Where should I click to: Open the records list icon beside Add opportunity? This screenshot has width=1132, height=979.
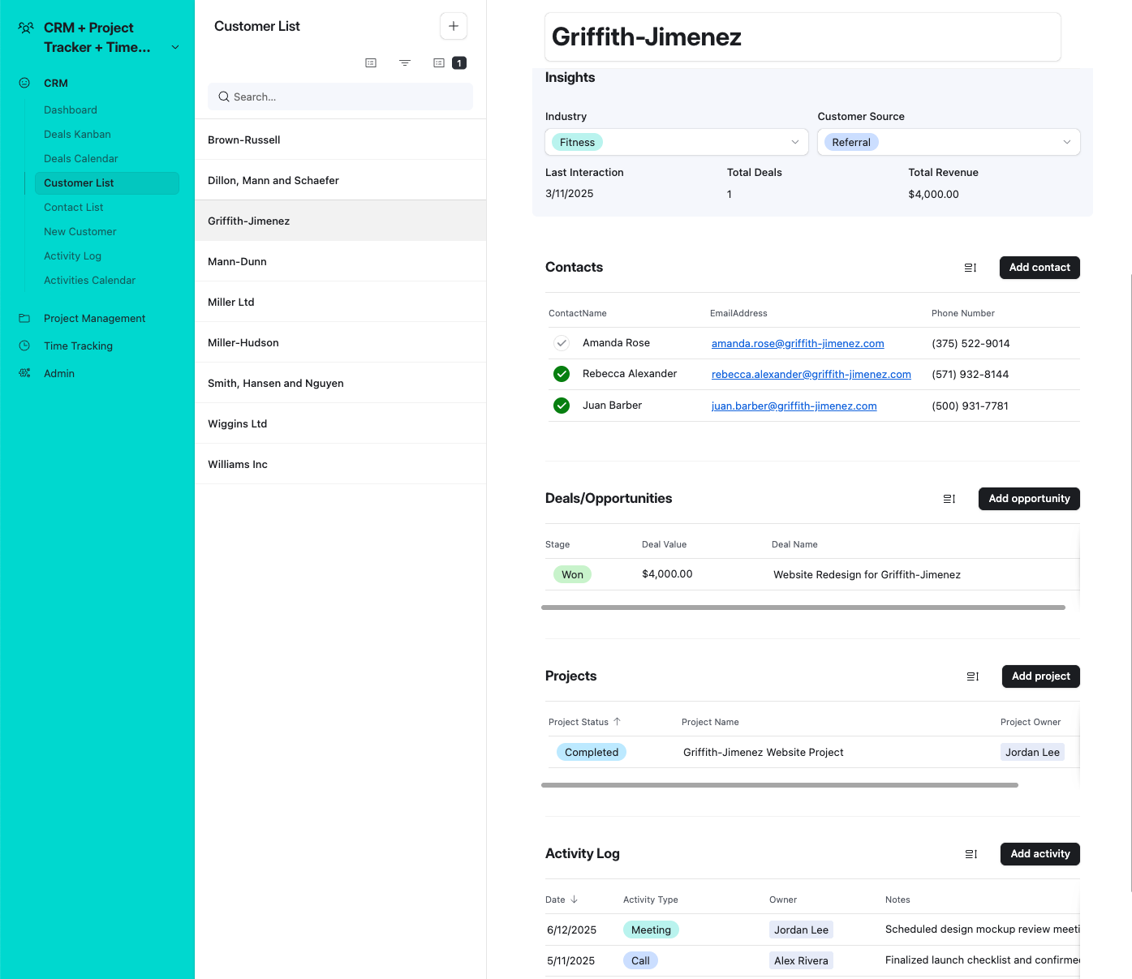949,499
